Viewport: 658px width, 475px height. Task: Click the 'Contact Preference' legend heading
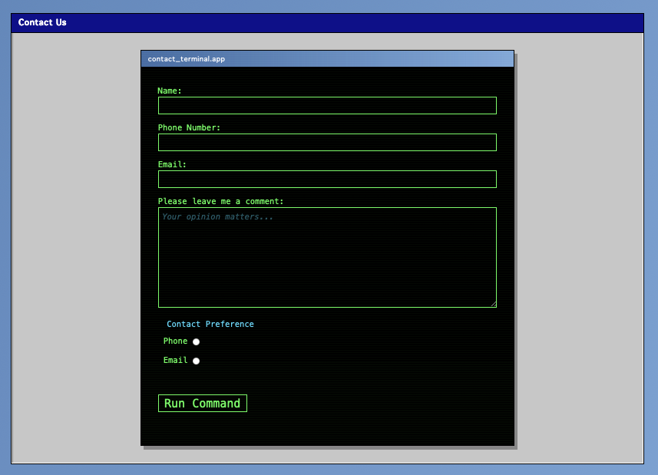click(x=210, y=324)
